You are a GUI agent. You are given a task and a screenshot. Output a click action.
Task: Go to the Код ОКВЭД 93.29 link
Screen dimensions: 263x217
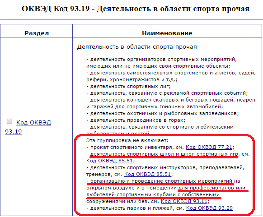click(209, 208)
